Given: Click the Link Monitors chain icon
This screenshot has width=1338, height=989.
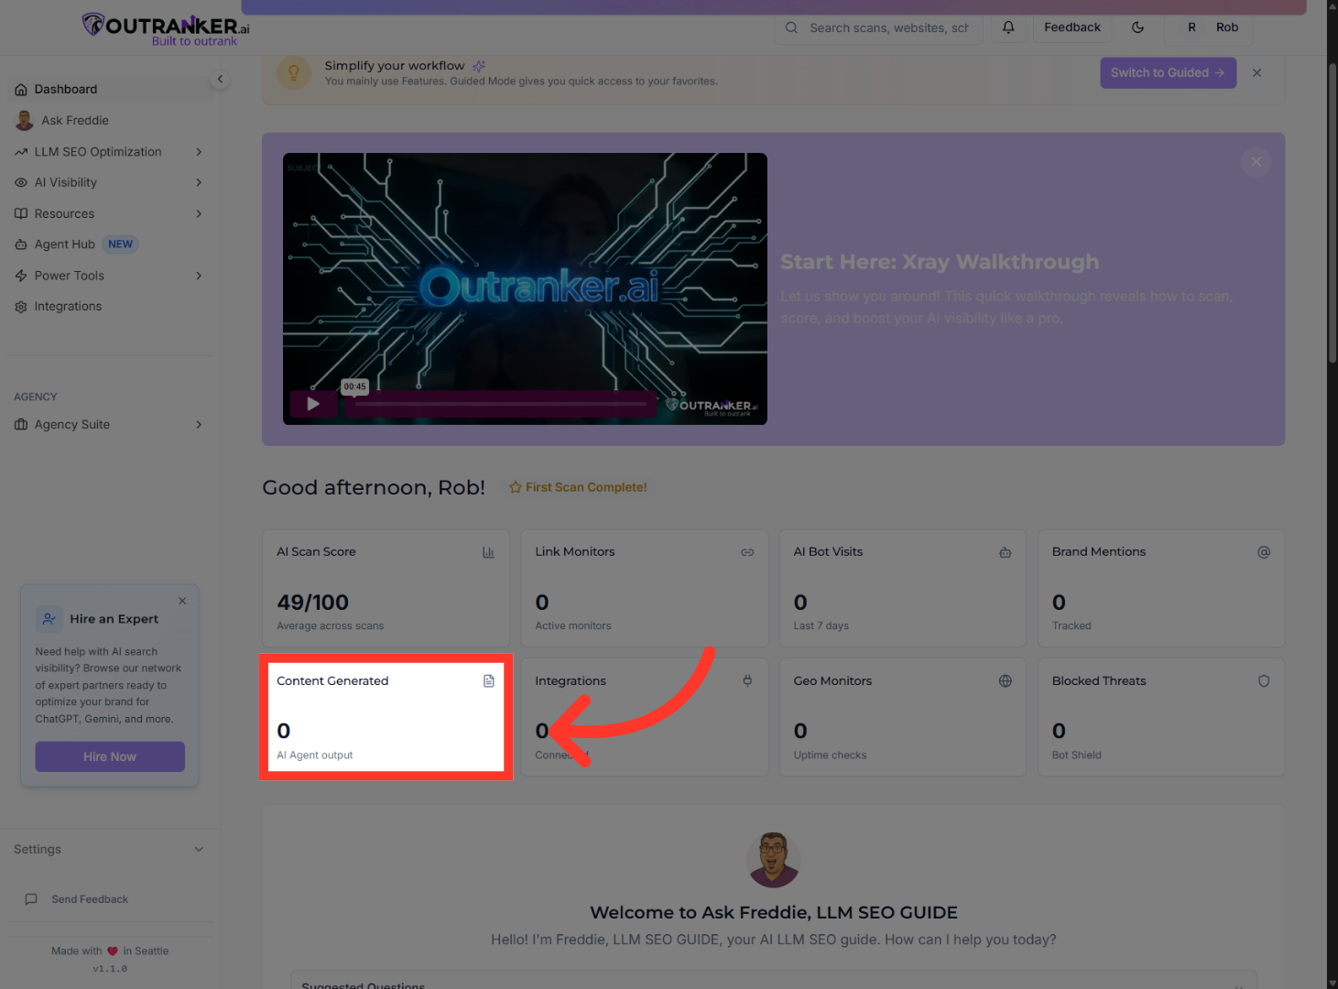Looking at the screenshot, I should tap(747, 552).
